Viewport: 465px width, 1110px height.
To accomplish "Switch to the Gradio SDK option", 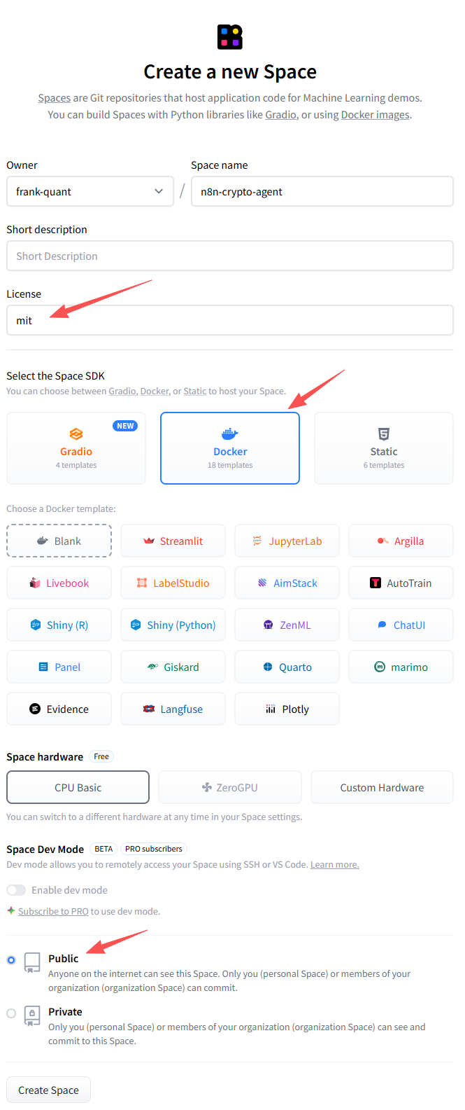I will (x=76, y=448).
